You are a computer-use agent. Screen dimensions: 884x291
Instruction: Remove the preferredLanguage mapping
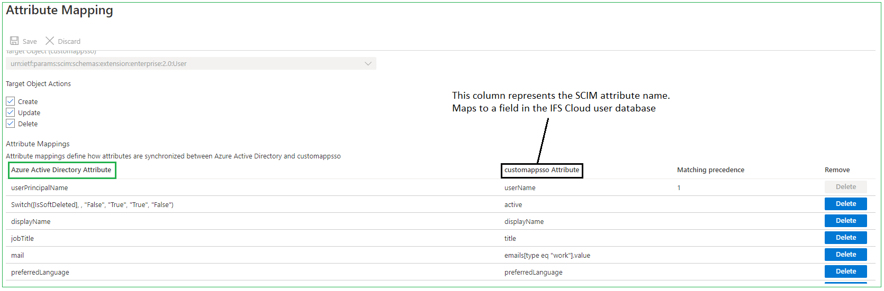tap(845, 271)
